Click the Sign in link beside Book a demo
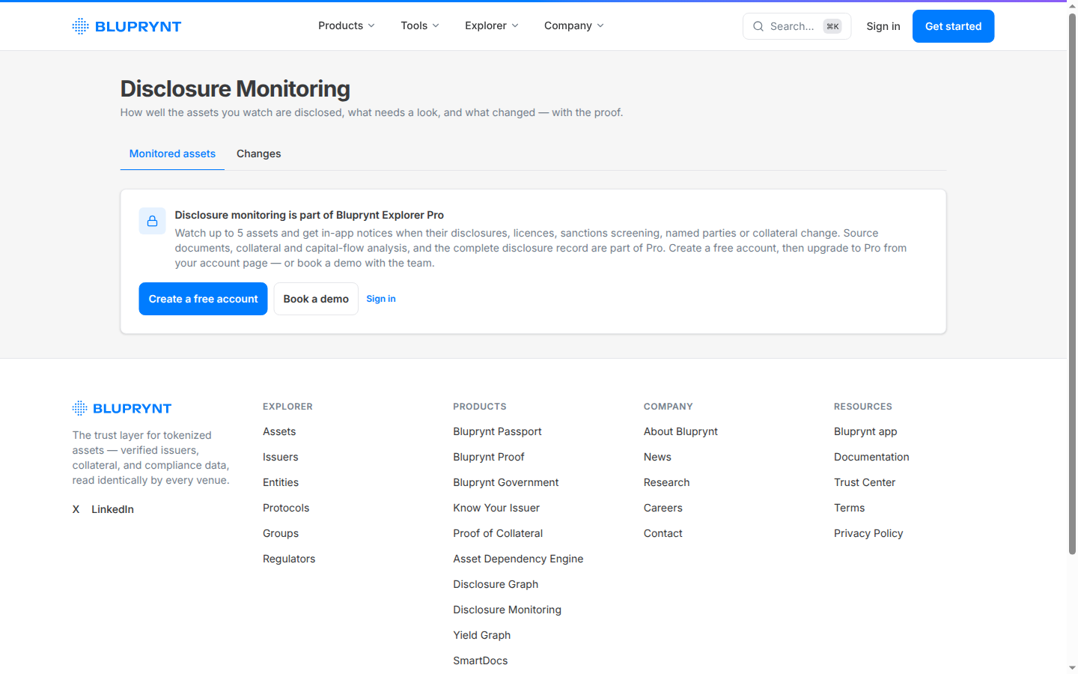The width and height of the screenshot is (1078, 674). click(x=381, y=299)
